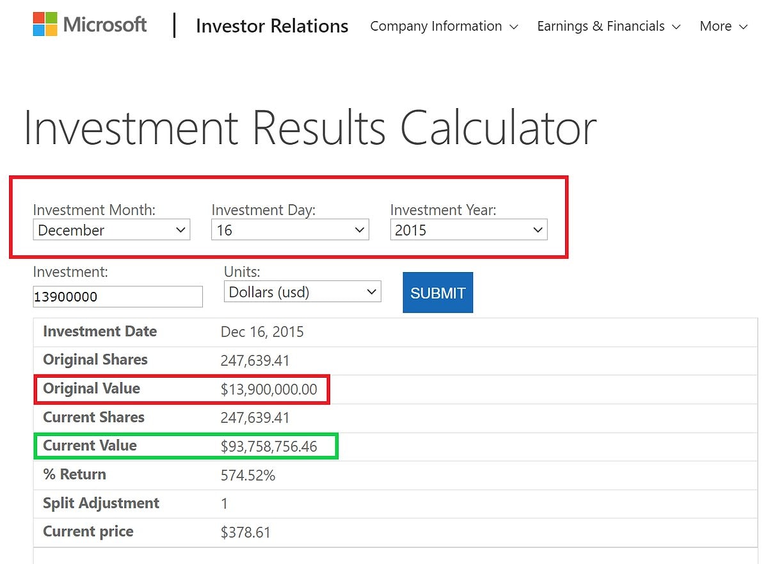Click the Microsoft four-square logo
The width and height of the screenshot is (768, 564).
click(x=45, y=24)
